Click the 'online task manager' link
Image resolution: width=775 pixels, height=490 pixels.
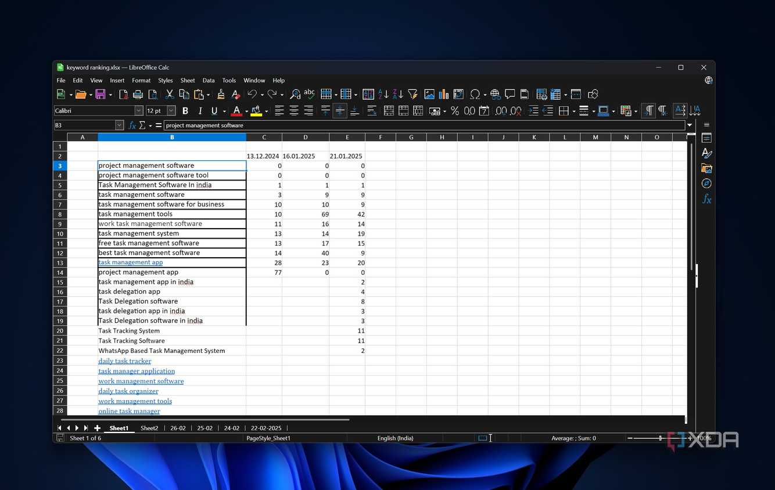coord(129,411)
